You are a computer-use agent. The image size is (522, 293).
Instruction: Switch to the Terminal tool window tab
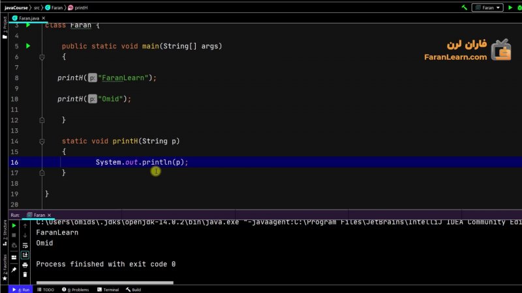[x=108, y=289]
